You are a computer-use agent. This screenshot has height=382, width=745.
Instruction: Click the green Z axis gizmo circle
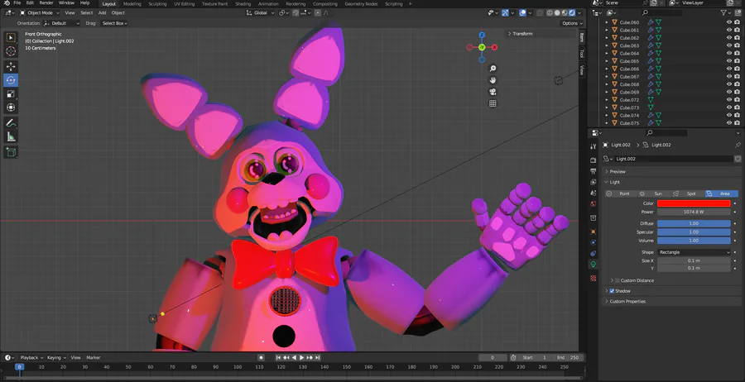tap(482, 47)
